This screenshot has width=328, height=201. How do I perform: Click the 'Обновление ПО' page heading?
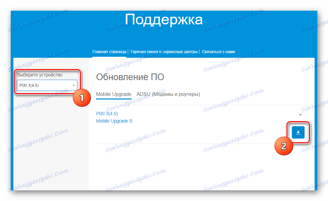pos(130,77)
